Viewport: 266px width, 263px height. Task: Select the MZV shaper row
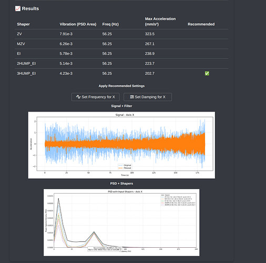[121, 44]
